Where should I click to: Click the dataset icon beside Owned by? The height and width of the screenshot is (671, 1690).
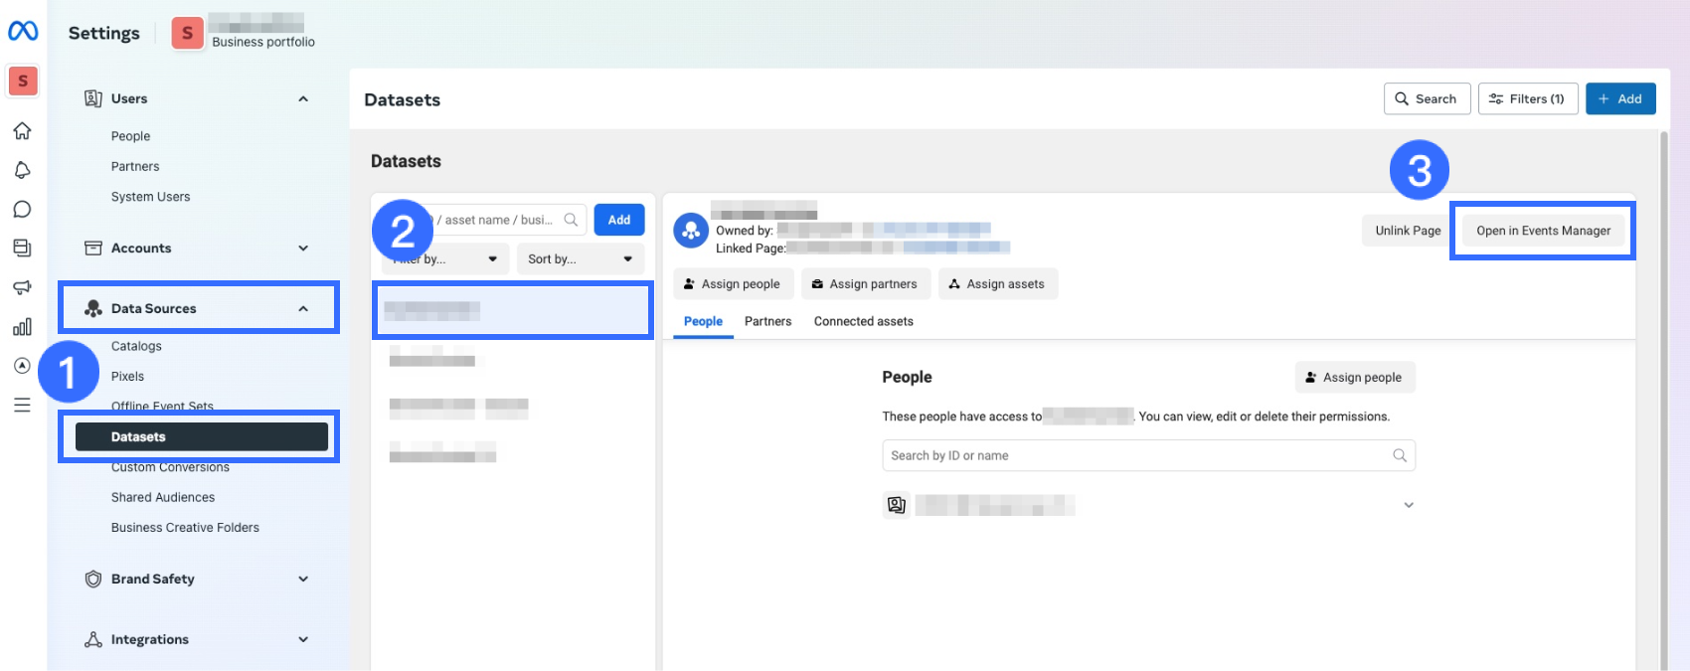click(x=691, y=231)
